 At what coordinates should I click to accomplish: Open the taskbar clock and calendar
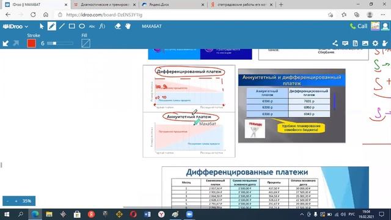[x=367, y=215]
